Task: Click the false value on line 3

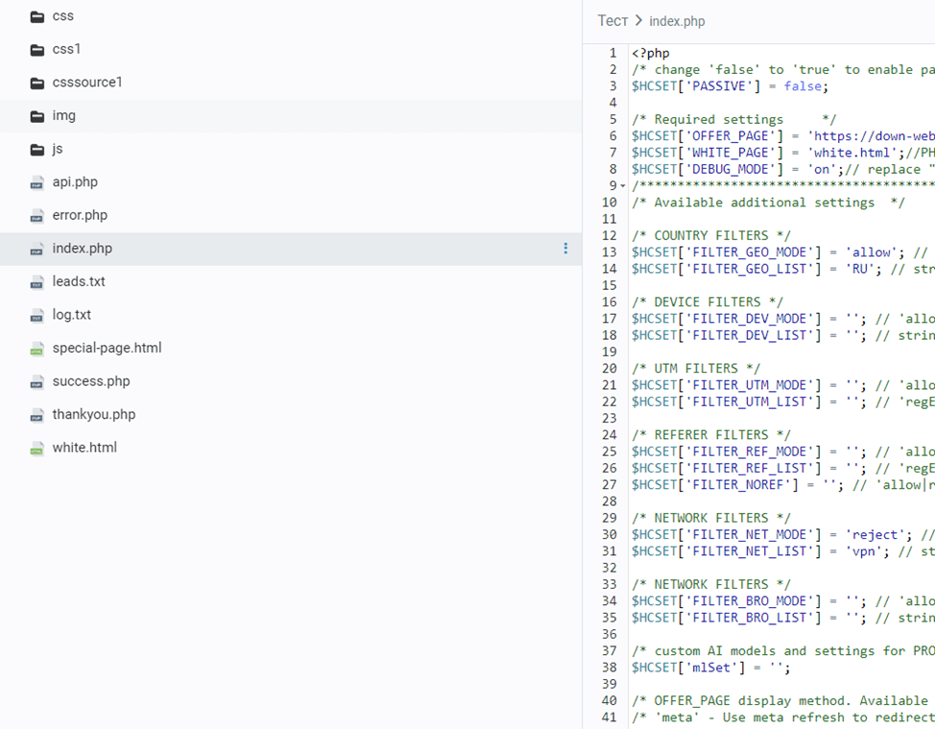Action: tap(803, 86)
